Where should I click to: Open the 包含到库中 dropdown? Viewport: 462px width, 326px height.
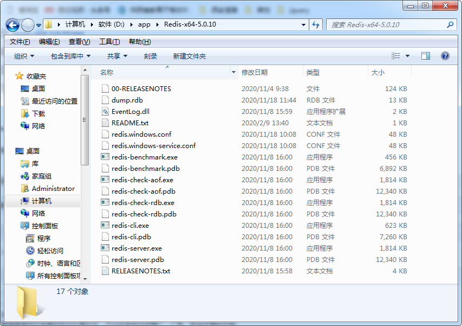coord(70,56)
